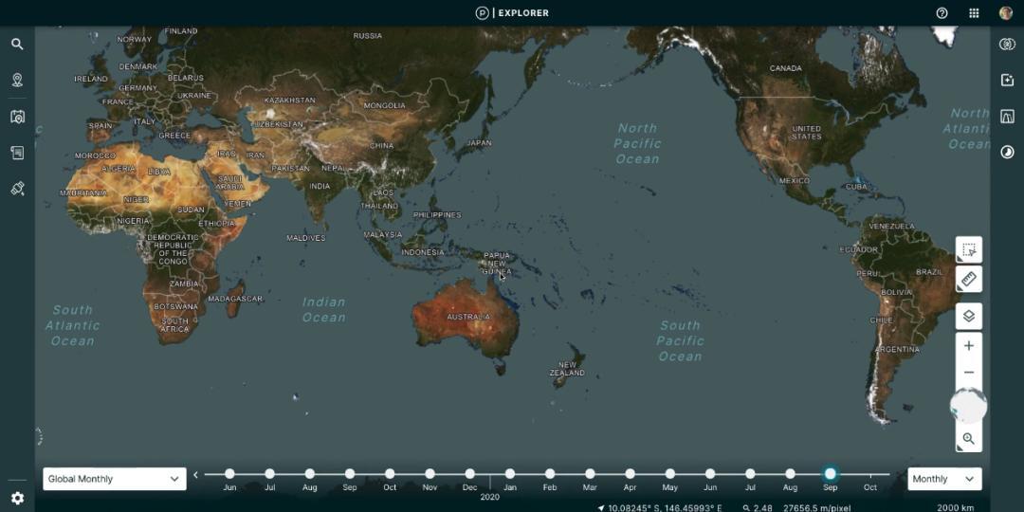Jump to the Oct timeline point
The width and height of the screenshot is (1024, 512).
(869, 474)
